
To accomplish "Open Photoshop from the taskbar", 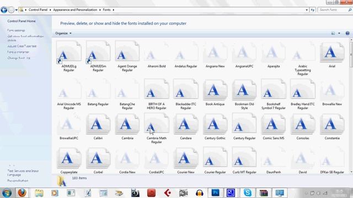I will click(216, 193).
